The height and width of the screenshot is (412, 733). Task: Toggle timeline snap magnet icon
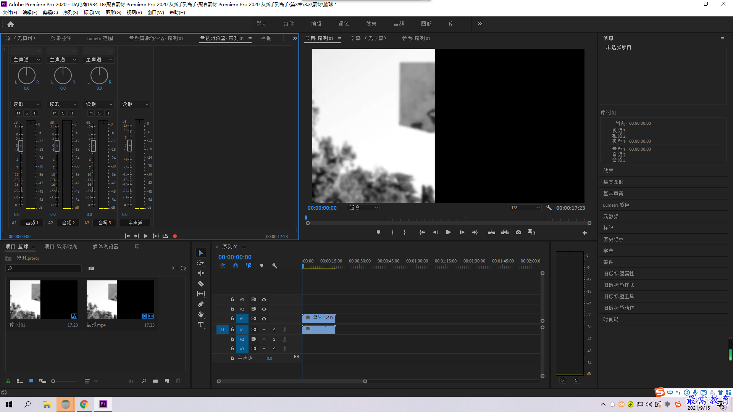pos(236,266)
